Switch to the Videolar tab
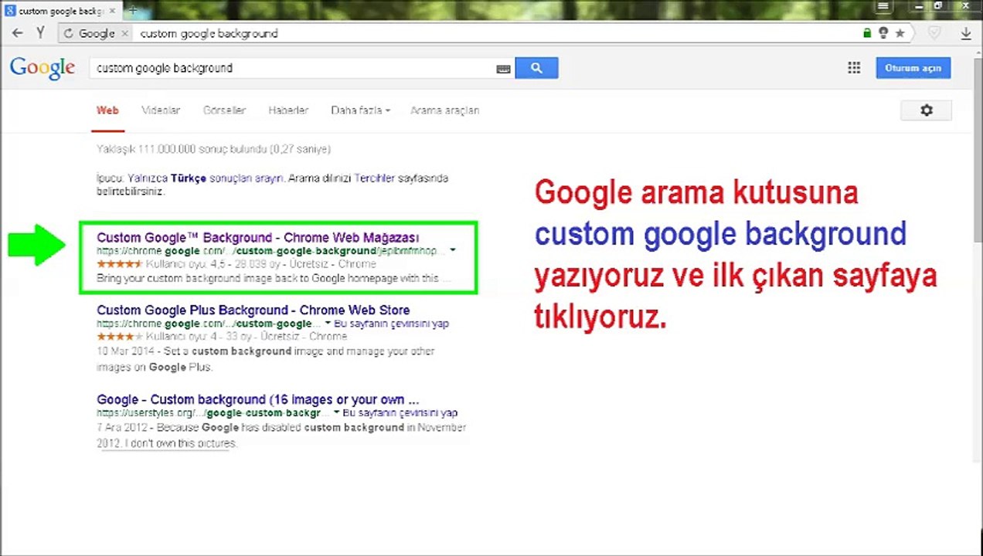The image size is (983, 556). pyautogui.click(x=161, y=110)
